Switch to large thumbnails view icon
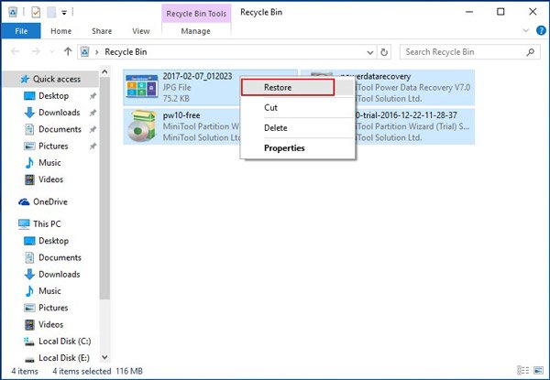Screen dimensions: 550x380 (x=539, y=370)
